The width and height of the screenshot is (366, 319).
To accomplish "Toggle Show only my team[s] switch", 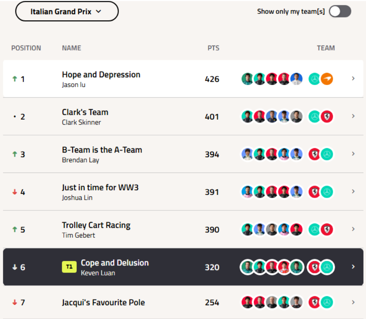I will point(340,11).
